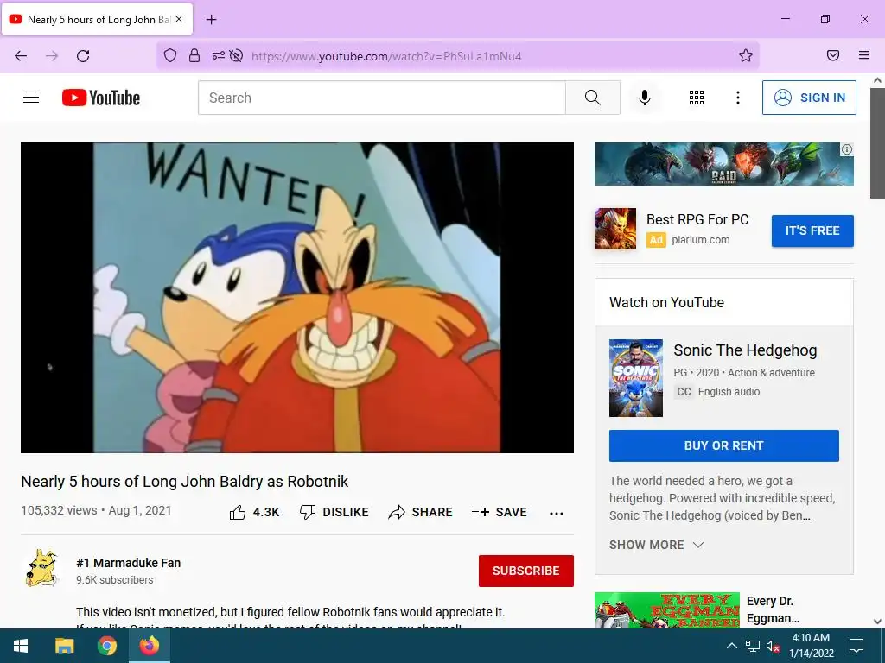Reload the page in Firefox
Image resolution: width=885 pixels, height=663 pixels.
click(83, 56)
